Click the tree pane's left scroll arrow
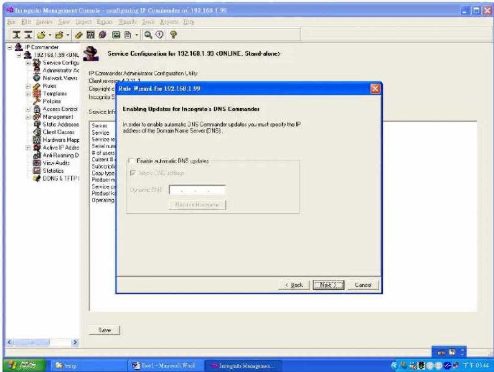 click(10, 342)
